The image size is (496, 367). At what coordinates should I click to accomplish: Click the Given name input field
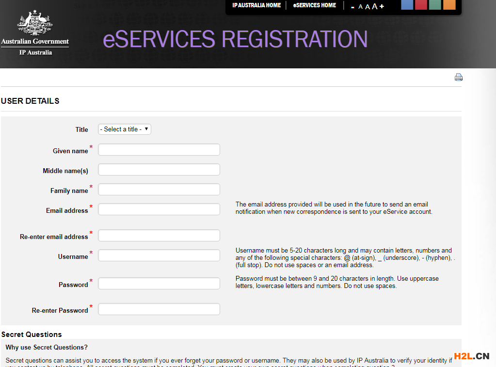click(x=159, y=150)
